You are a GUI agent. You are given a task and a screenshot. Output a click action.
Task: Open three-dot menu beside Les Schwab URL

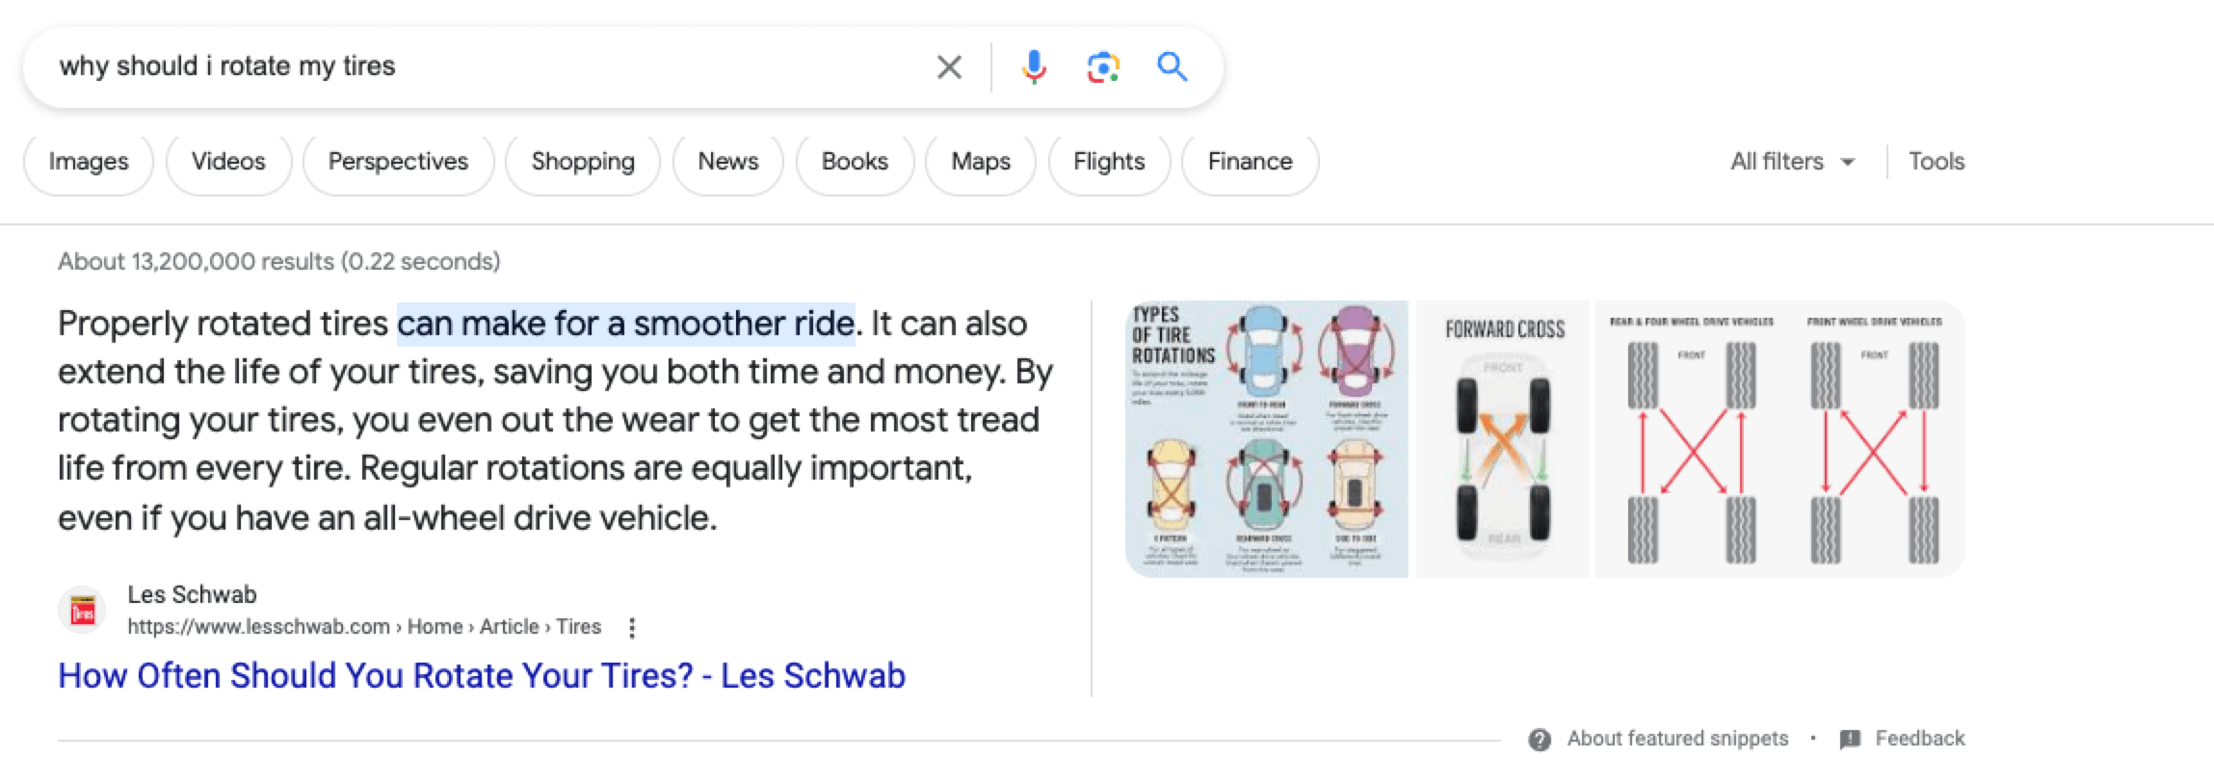[x=632, y=628]
